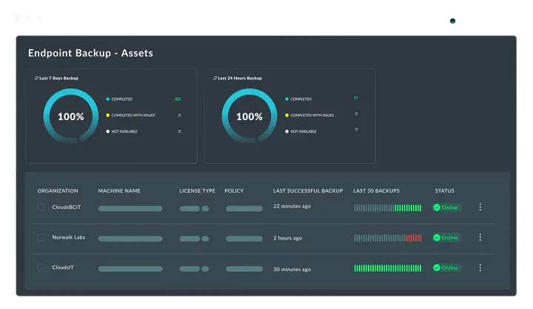The image size is (533, 309).
Task: Select the CloudsBCIT checkbox
Action: click(41, 207)
